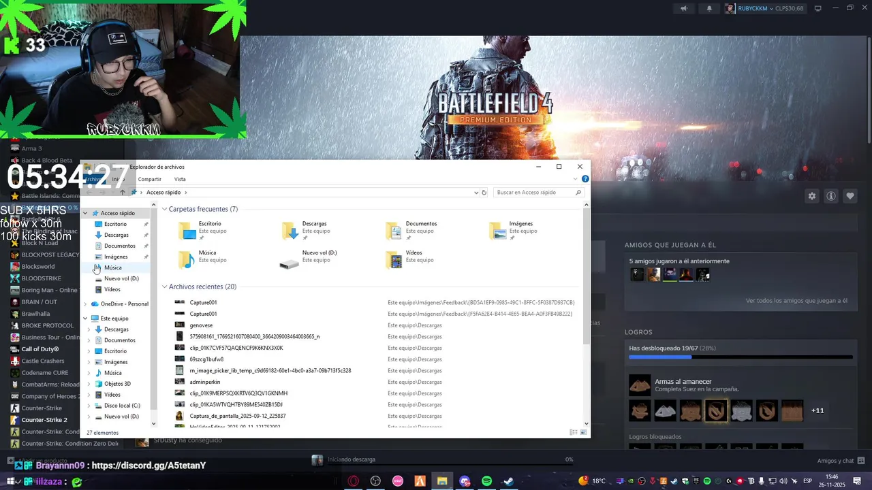Select Castle Crashers in Steam library

tap(42, 361)
